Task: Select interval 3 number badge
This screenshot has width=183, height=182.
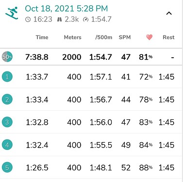Action: click(7, 122)
